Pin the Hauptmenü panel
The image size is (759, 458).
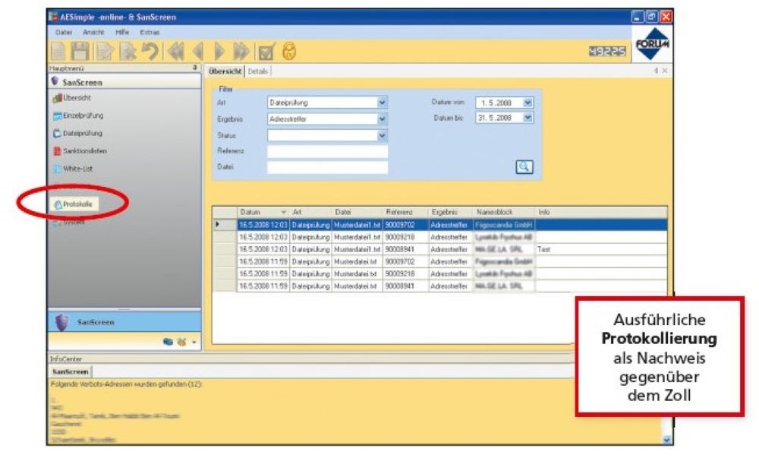coord(194,68)
